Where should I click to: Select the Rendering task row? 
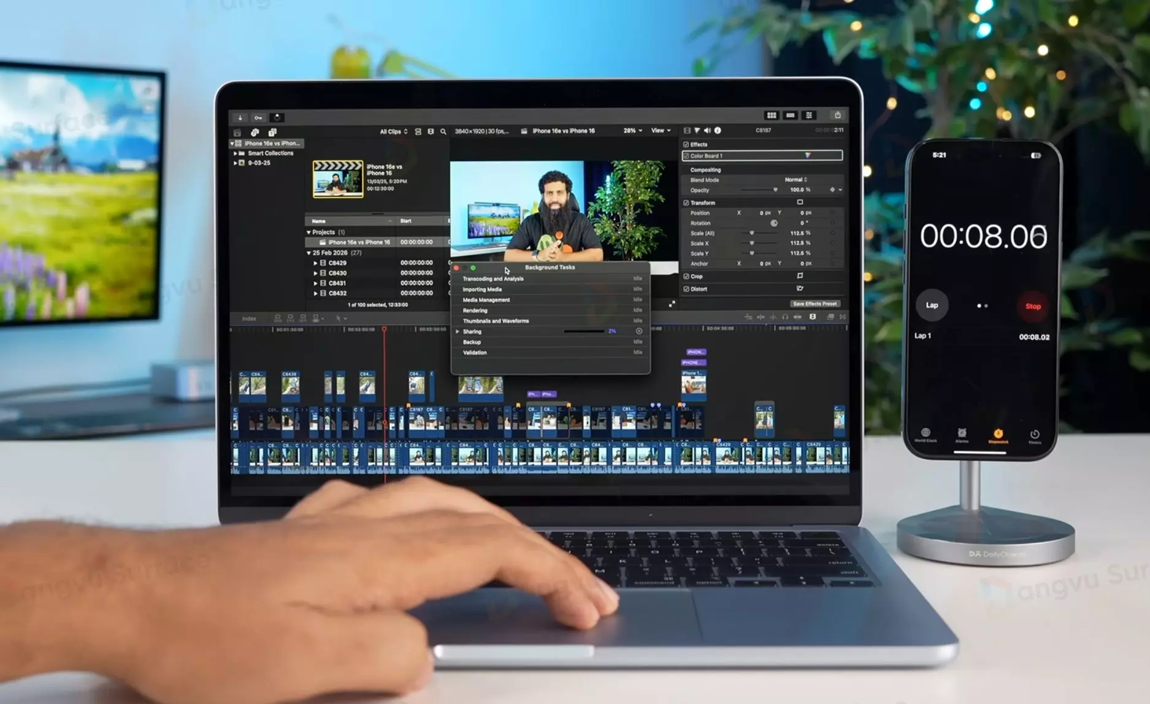point(550,310)
